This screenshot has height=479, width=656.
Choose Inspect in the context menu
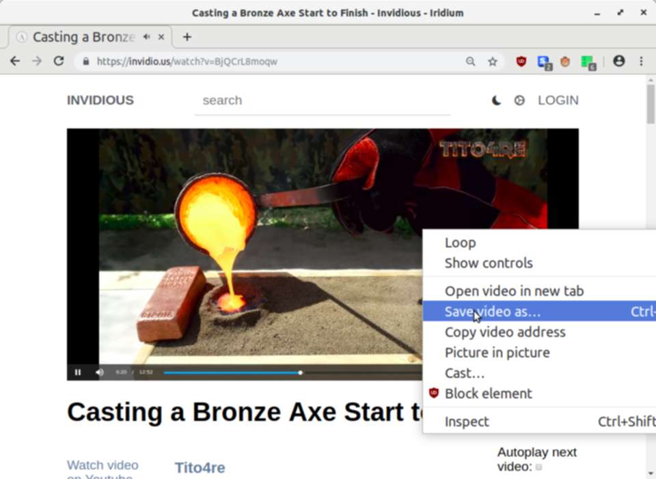point(540,422)
